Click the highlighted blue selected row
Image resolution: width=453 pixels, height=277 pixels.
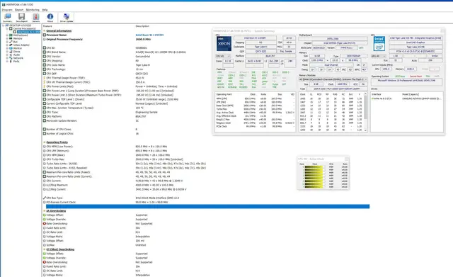[207, 206]
